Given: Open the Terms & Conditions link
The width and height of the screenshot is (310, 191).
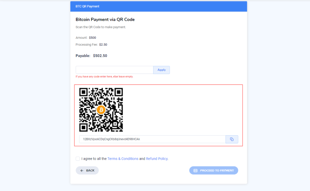Looking at the screenshot, I should point(123,158).
